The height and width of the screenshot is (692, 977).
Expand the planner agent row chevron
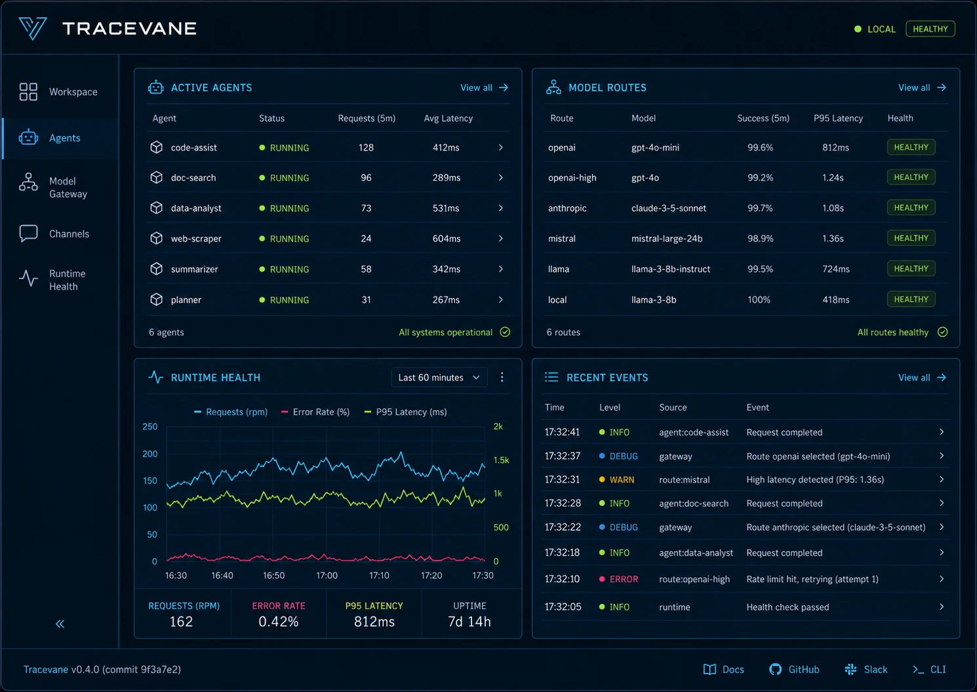(501, 300)
